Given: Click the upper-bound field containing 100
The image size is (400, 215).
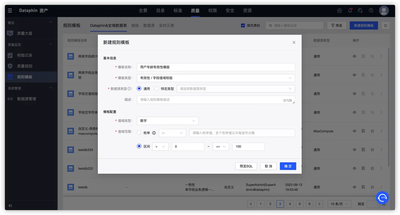Looking at the screenshot, I should [x=249, y=147].
